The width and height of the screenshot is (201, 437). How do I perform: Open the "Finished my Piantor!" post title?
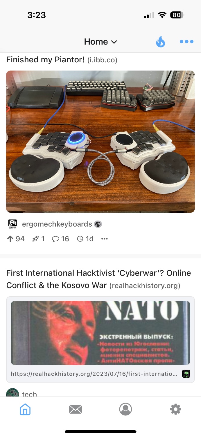coord(45,60)
